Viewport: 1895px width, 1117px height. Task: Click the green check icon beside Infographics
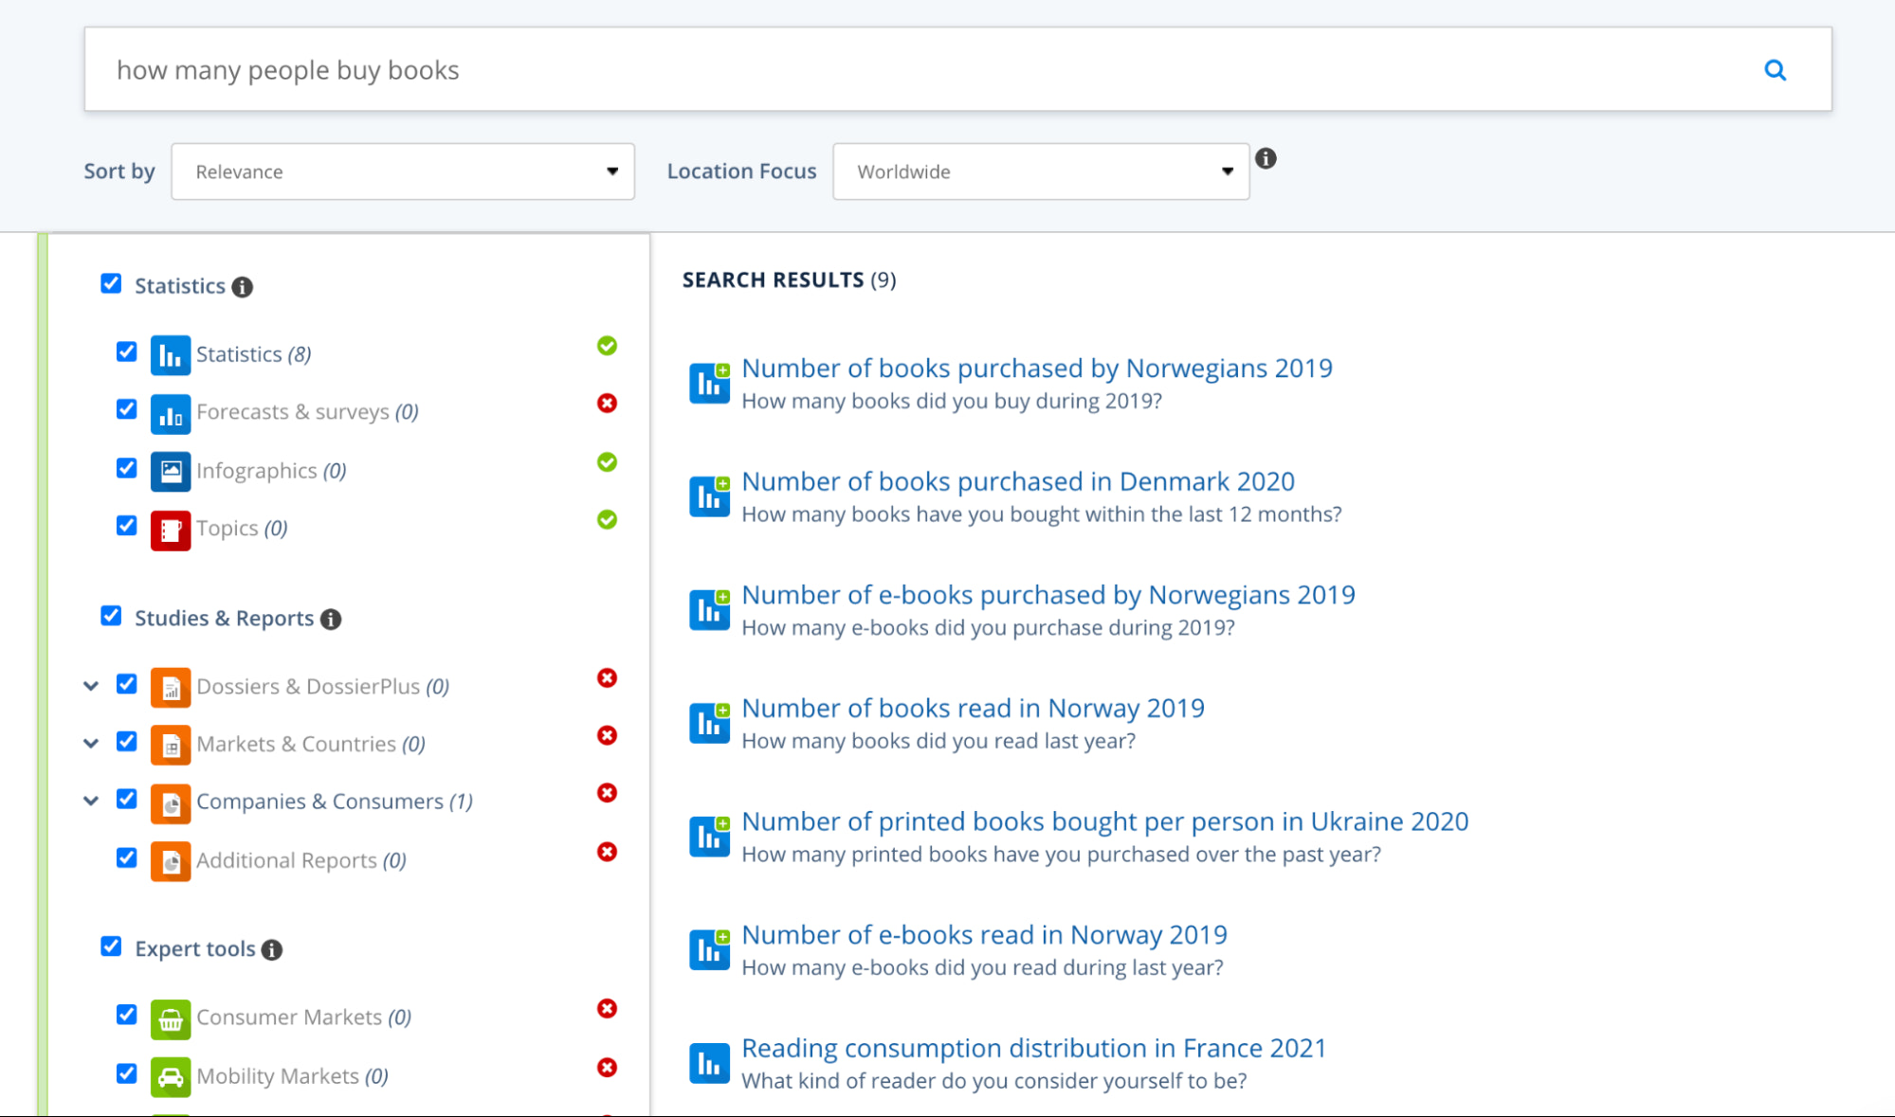pyautogui.click(x=607, y=462)
